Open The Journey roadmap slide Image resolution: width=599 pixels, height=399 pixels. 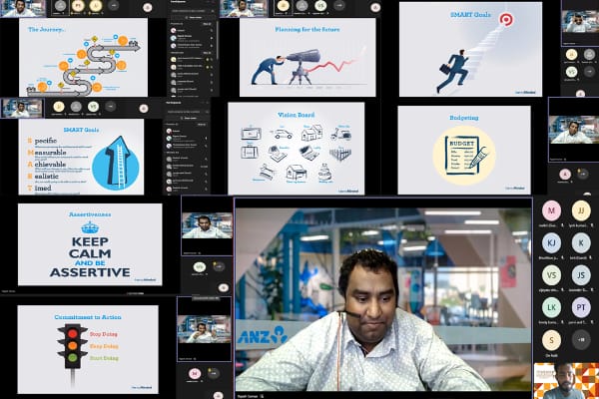click(84, 57)
